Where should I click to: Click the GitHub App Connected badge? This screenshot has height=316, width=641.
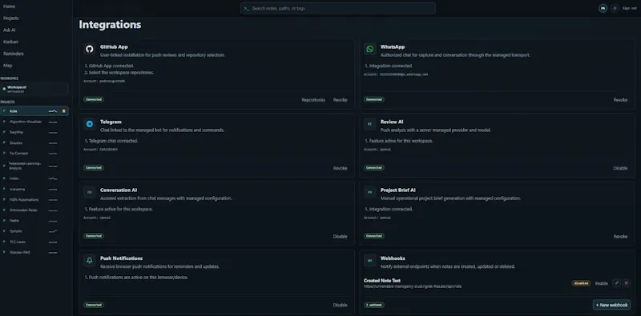94,100
